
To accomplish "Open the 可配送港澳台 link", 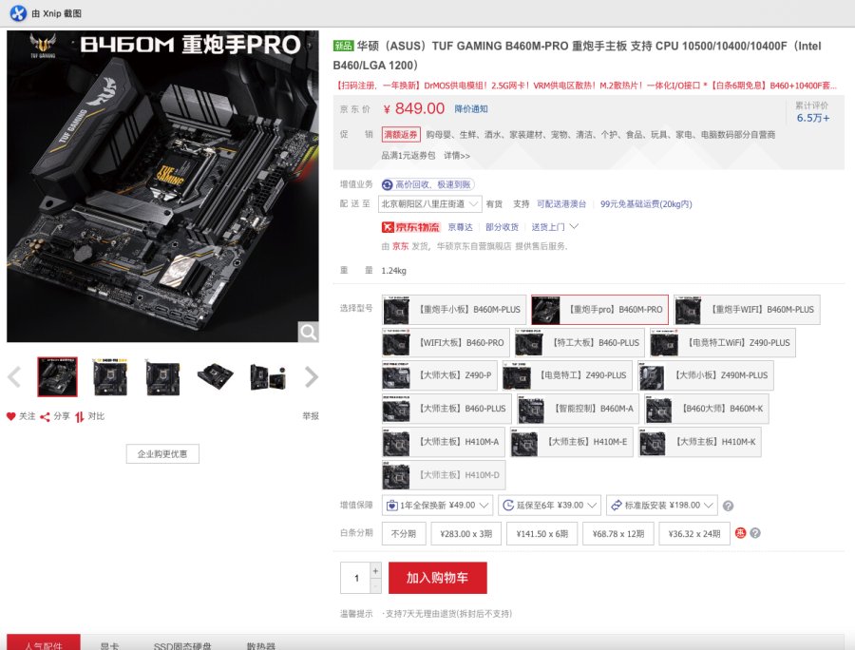I will pos(561,204).
